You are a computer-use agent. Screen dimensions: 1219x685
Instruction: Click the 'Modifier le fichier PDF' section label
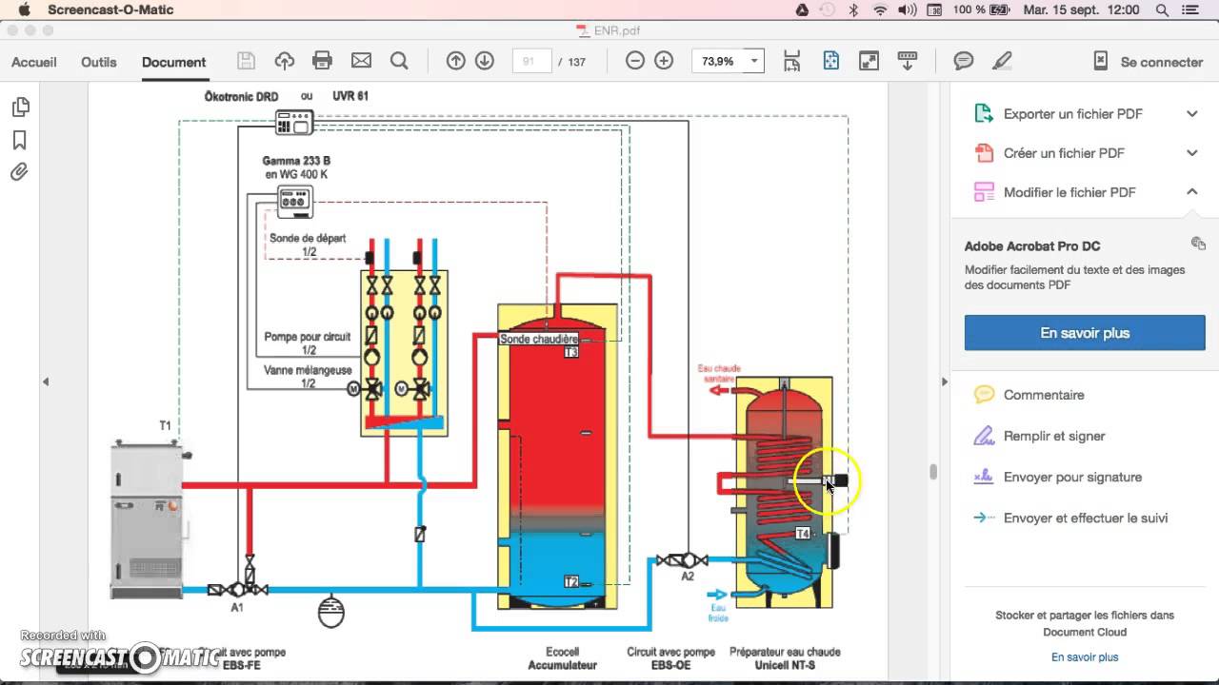point(1069,192)
